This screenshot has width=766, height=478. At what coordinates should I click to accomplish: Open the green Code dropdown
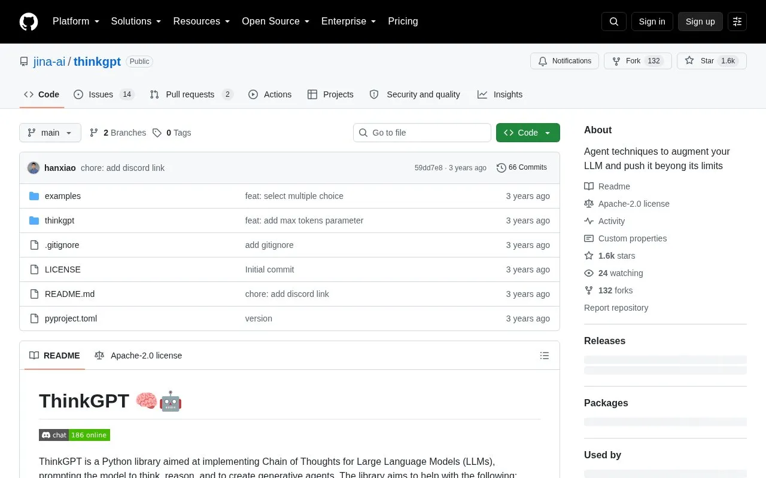coord(528,133)
